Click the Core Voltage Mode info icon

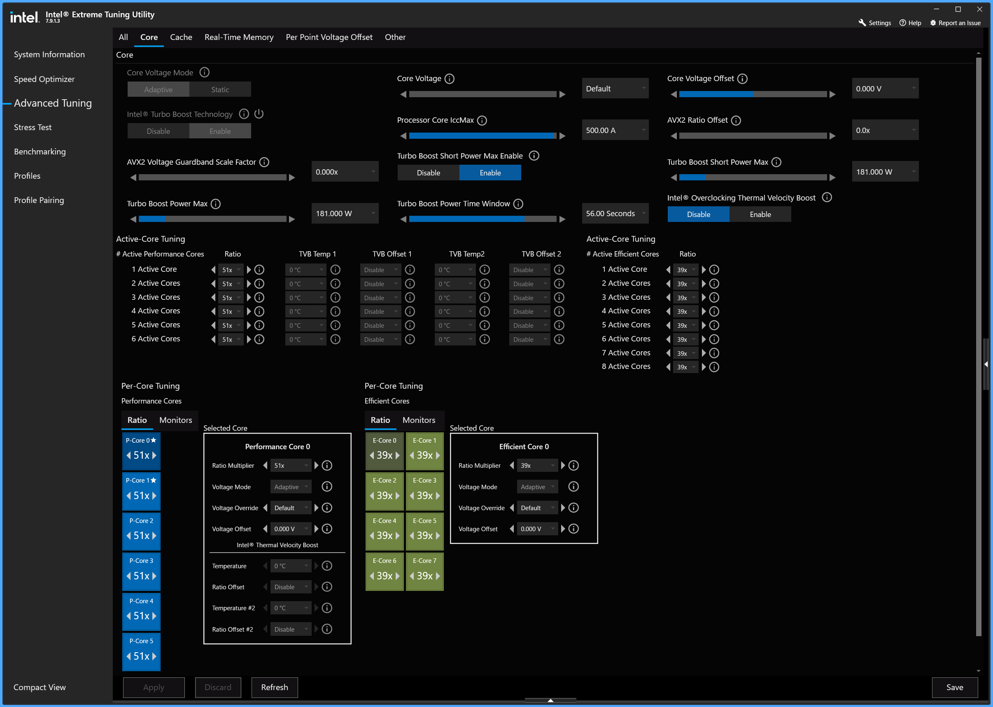(x=205, y=72)
